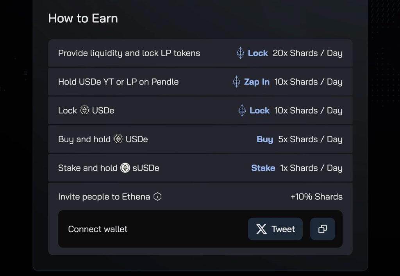Click the +10% Shards reward label
The image size is (400, 276).
317,197
